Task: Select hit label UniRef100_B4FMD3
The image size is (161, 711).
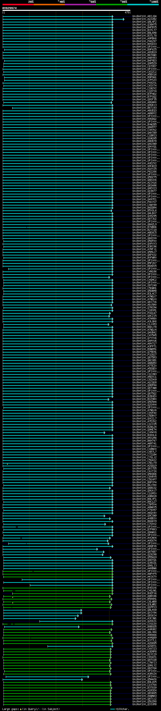Action: tap(144, 61)
